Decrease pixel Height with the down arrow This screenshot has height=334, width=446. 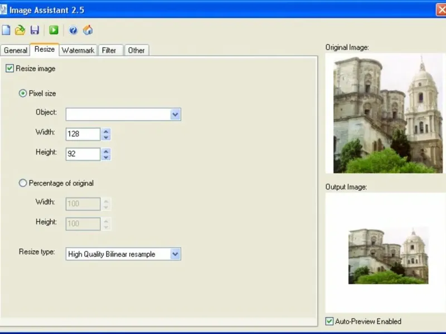pos(106,158)
